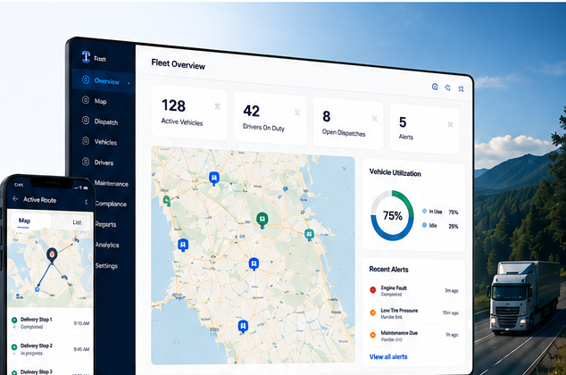Click the '2m ago' timestamp
The height and width of the screenshot is (375, 566).
coord(452,290)
